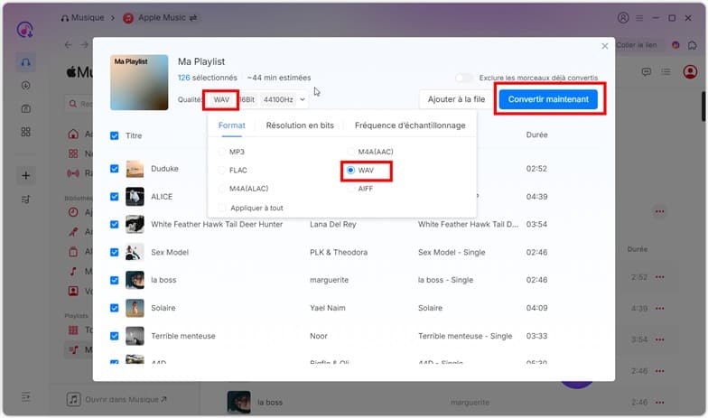
Task: Uncheck the la boss track checkbox
Action: [114, 280]
